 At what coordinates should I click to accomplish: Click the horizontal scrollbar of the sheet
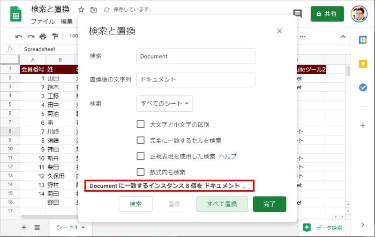pyautogui.click(x=49, y=217)
